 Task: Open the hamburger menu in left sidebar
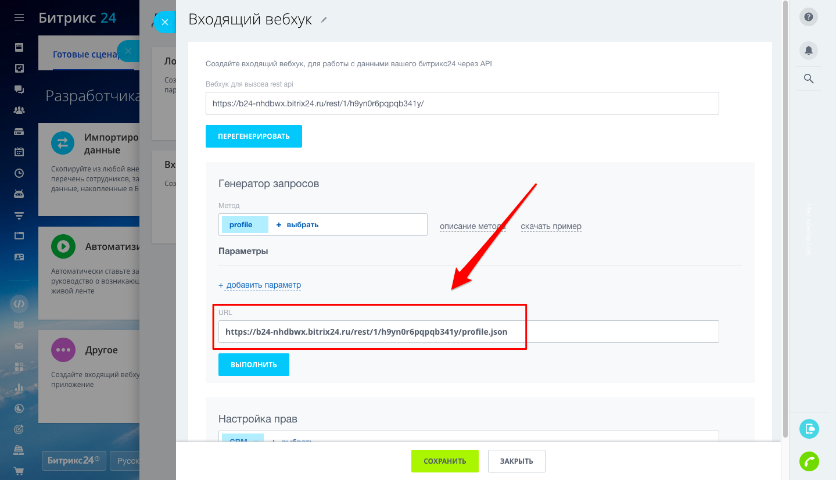pyautogui.click(x=19, y=18)
